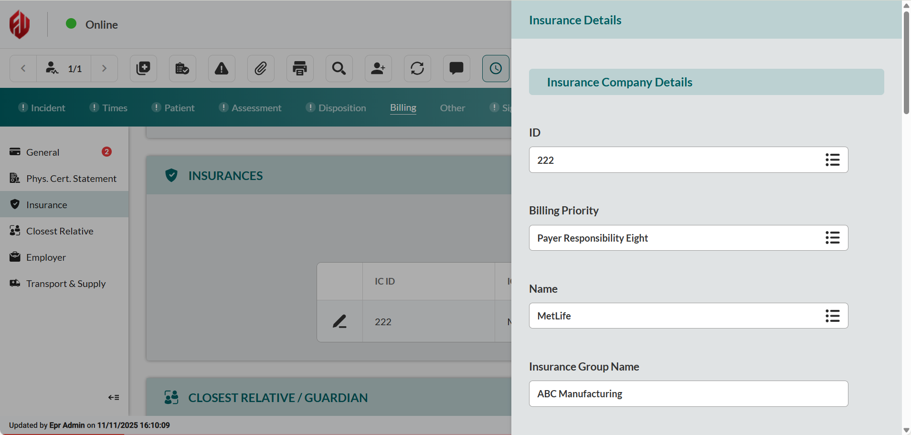Edit insurance row 222 with pencil icon
The height and width of the screenshot is (435, 911).
point(339,321)
